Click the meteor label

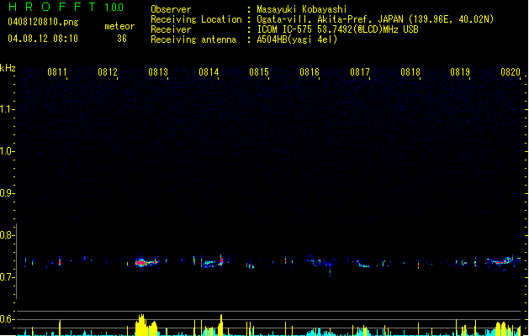click(x=119, y=26)
